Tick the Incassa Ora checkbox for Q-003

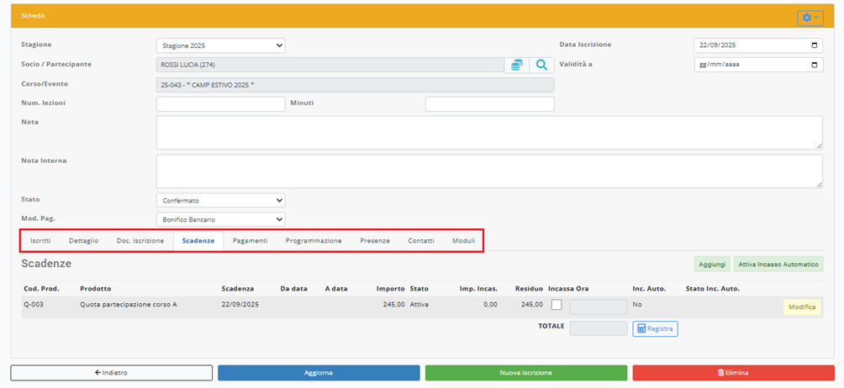[557, 305]
